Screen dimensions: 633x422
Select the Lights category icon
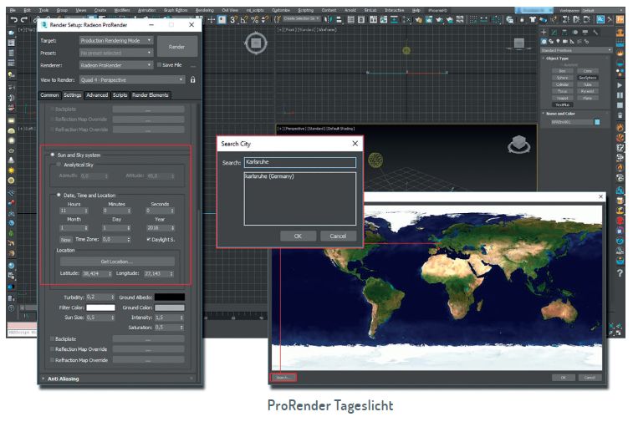pos(558,41)
